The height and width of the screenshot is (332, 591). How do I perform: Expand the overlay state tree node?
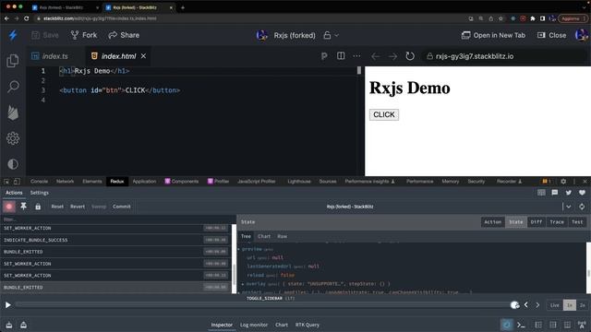[x=243, y=284]
